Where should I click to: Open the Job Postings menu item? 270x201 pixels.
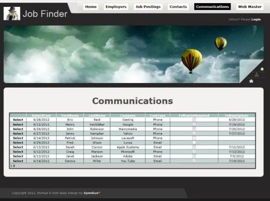(x=148, y=7)
